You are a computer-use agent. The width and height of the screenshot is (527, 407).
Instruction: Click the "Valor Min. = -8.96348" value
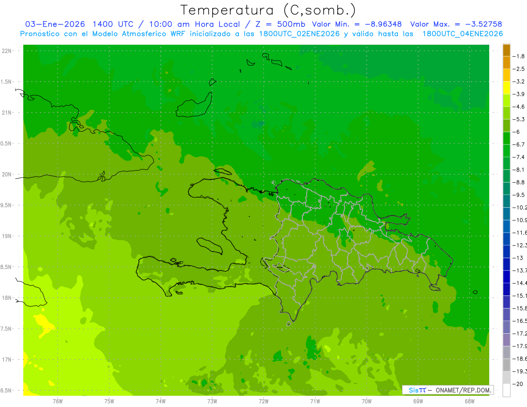(x=357, y=24)
